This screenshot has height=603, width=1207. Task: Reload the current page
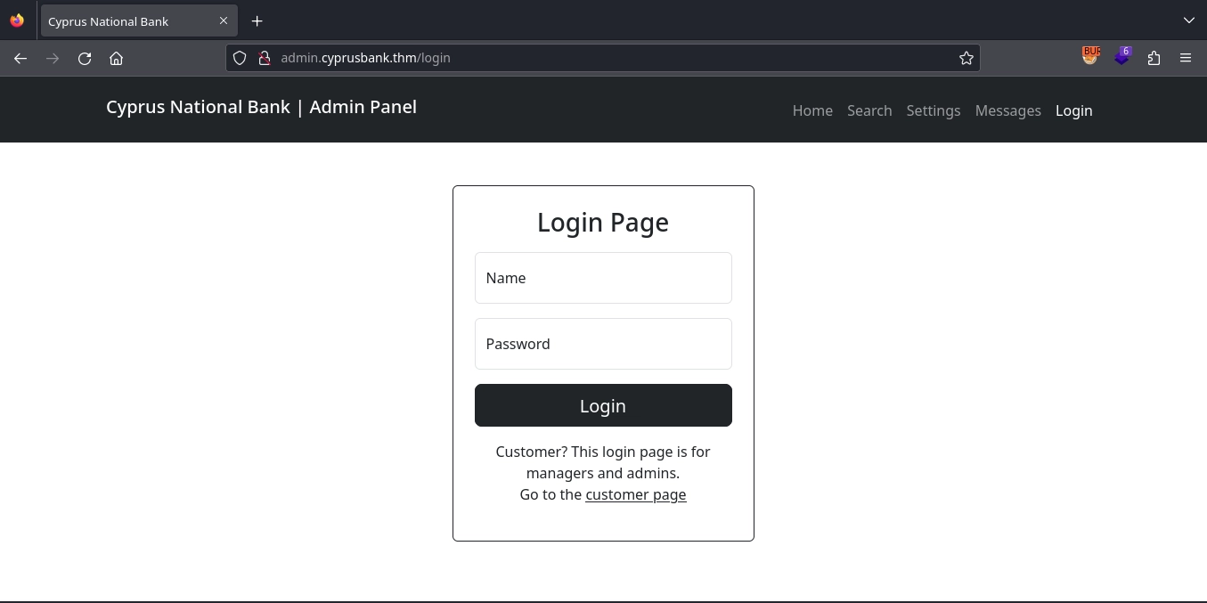[85, 58]
